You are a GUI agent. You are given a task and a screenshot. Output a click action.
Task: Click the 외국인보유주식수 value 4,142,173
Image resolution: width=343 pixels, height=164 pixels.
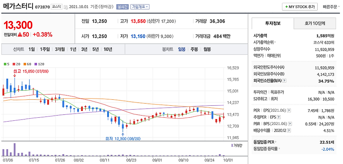325,74
